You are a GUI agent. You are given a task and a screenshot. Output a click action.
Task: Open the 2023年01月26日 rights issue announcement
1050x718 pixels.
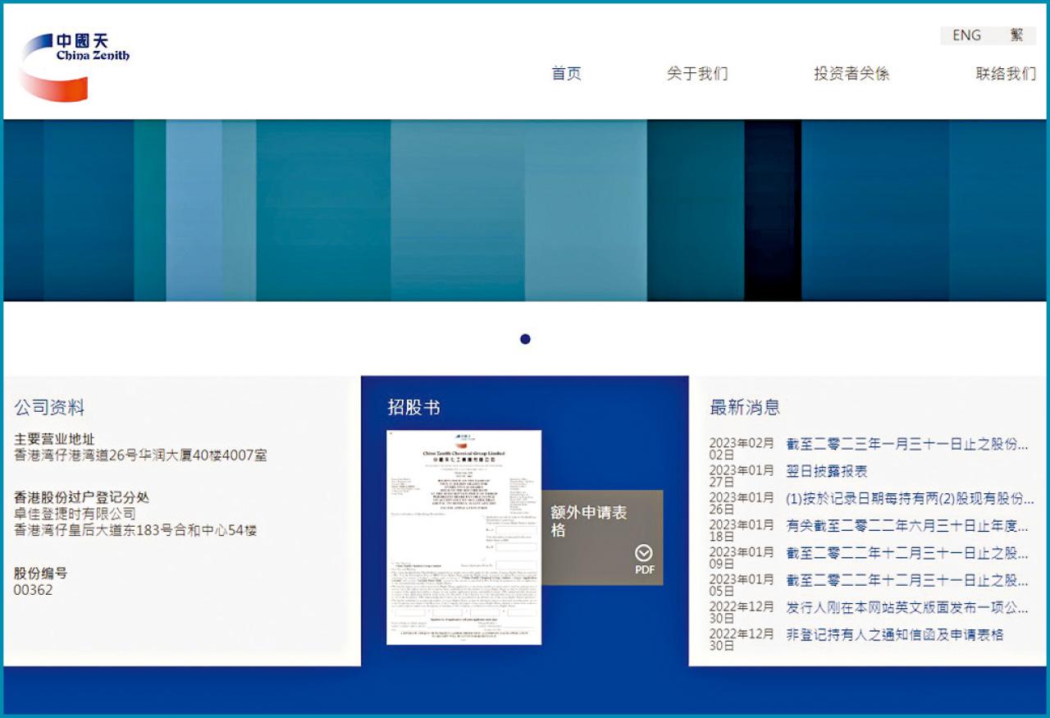tap(910, 499)
